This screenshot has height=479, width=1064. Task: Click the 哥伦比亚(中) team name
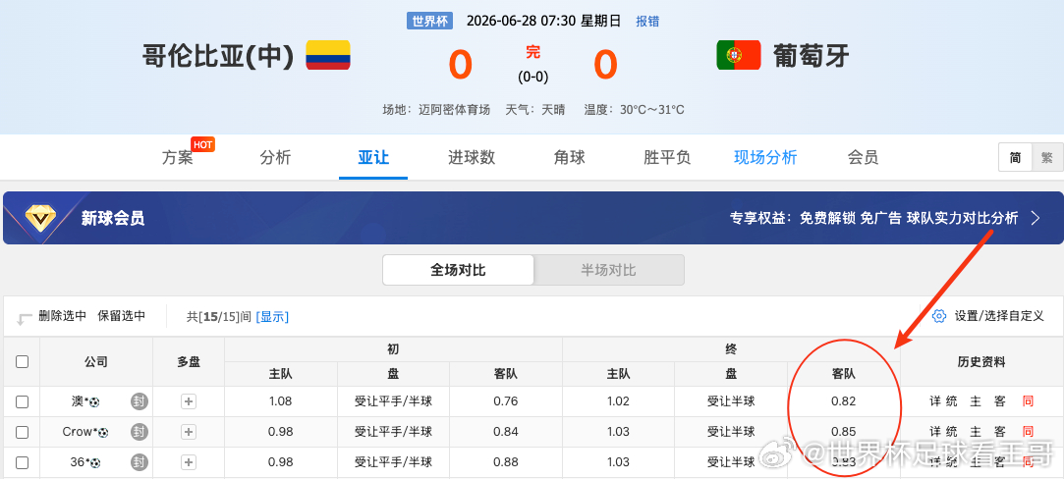click(x=218, y=56)
